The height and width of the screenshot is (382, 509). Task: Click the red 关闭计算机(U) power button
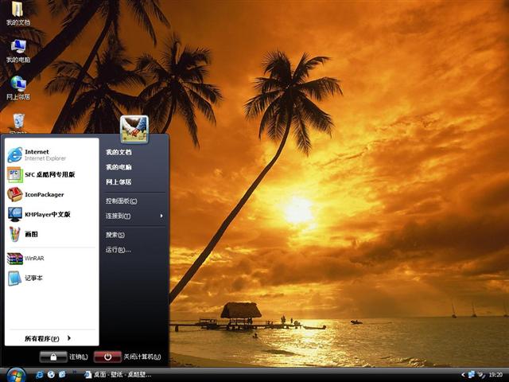point(107,357)
